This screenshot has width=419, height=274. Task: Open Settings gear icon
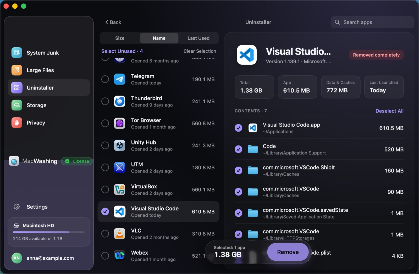(x=17, y=207)
